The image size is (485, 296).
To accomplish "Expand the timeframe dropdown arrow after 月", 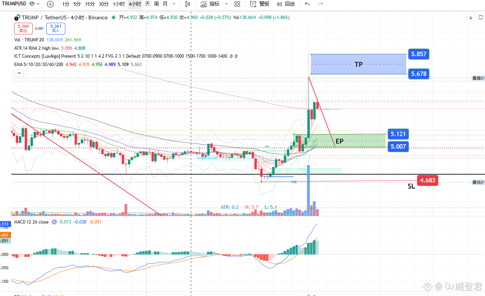I will (x=174, y=4).
